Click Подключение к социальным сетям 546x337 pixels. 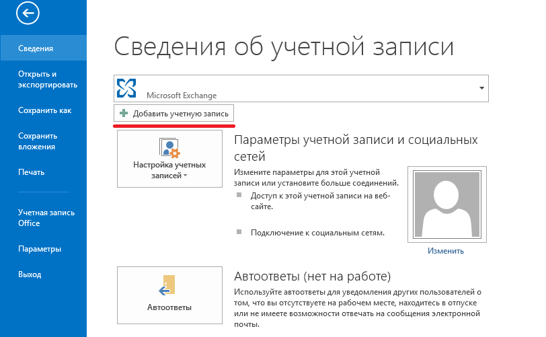click(317, 233)
